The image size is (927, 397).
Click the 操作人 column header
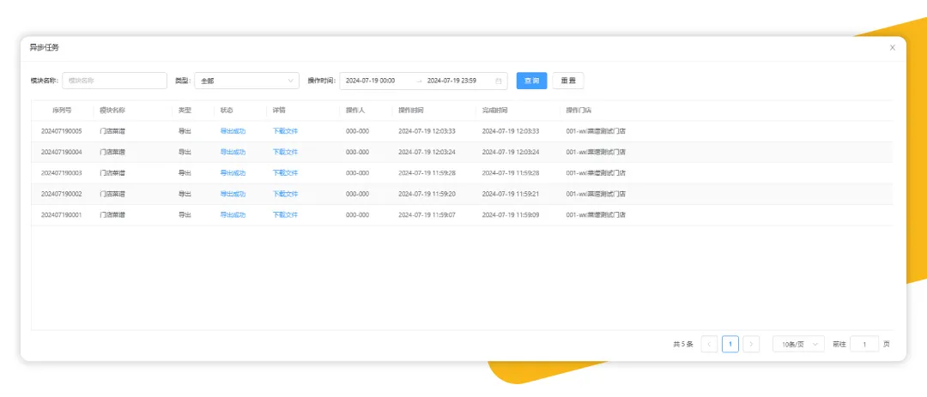(x=356, y=111)
